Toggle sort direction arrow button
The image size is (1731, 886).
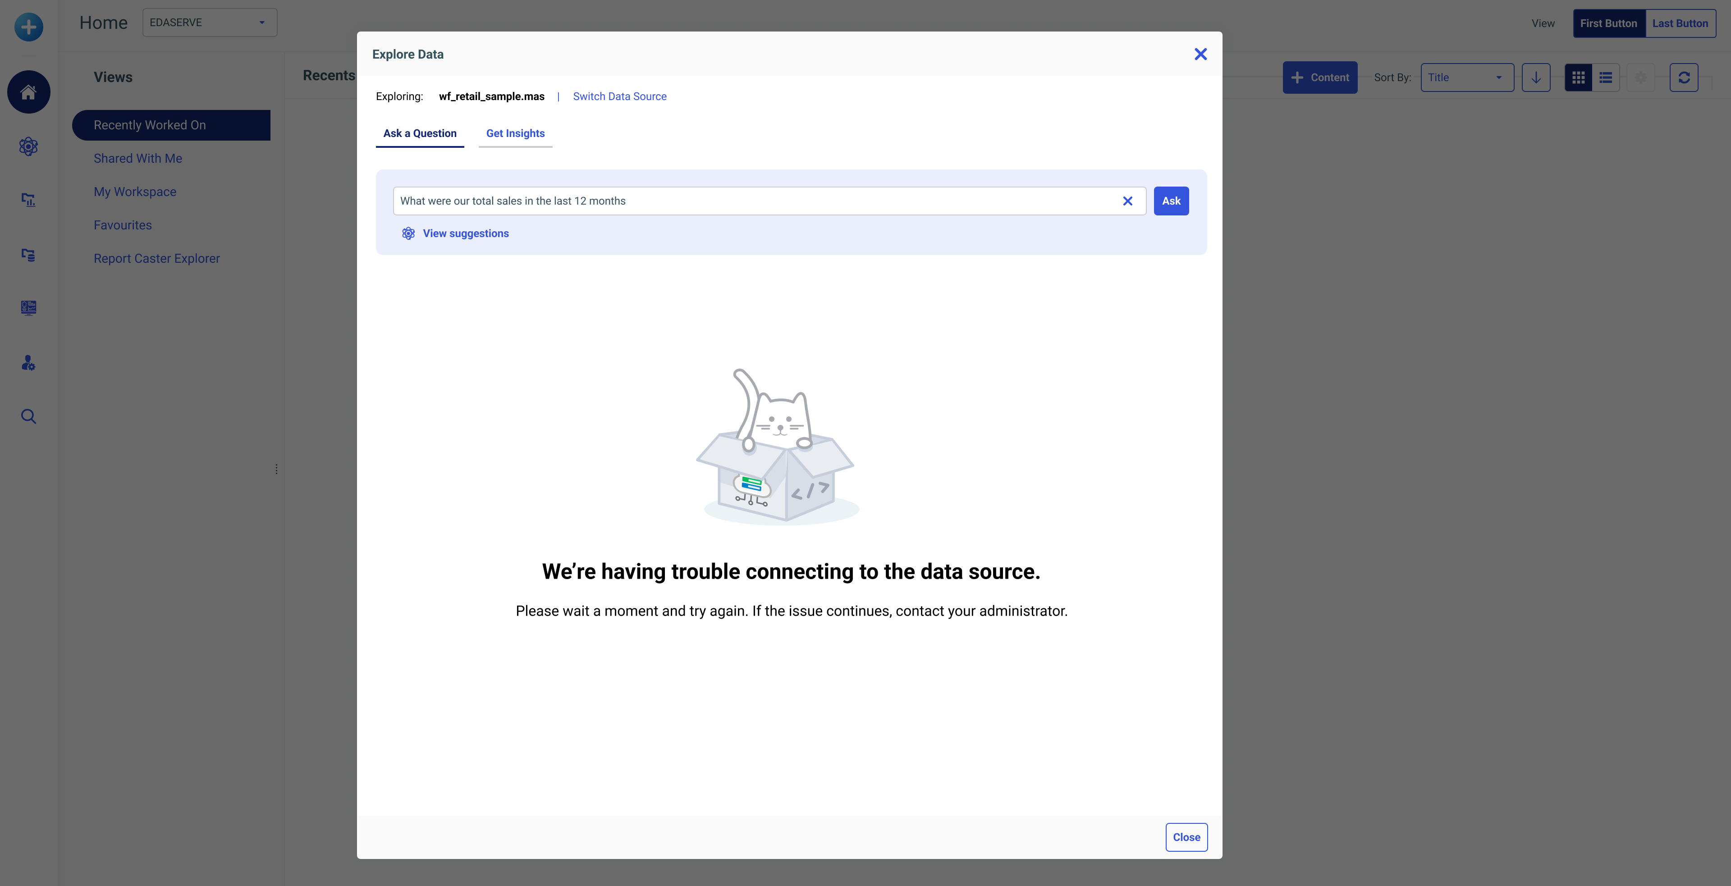(x=1536, y=77)
